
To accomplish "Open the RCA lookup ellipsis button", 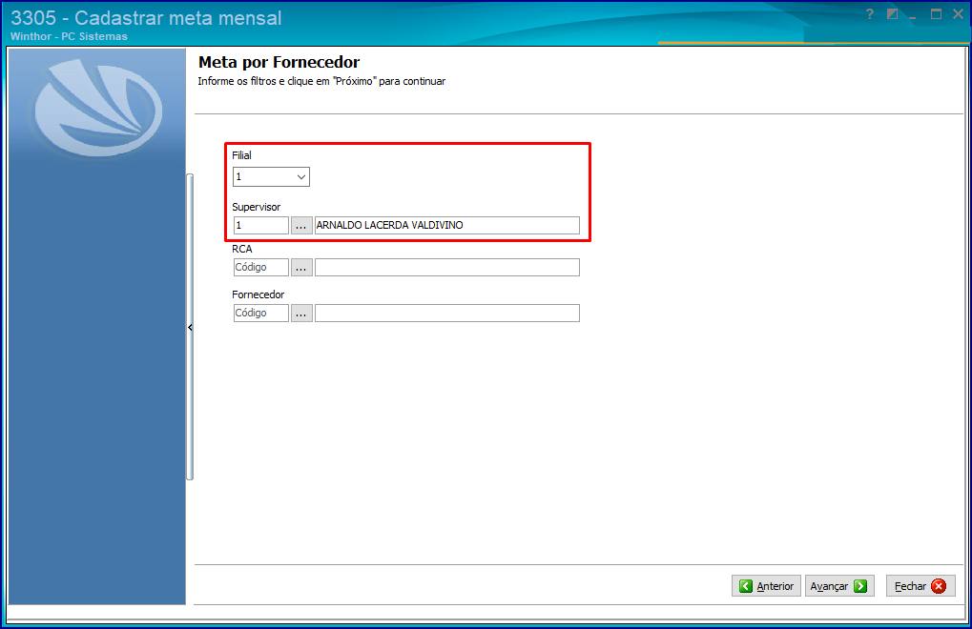I will (x=301, y=268).
